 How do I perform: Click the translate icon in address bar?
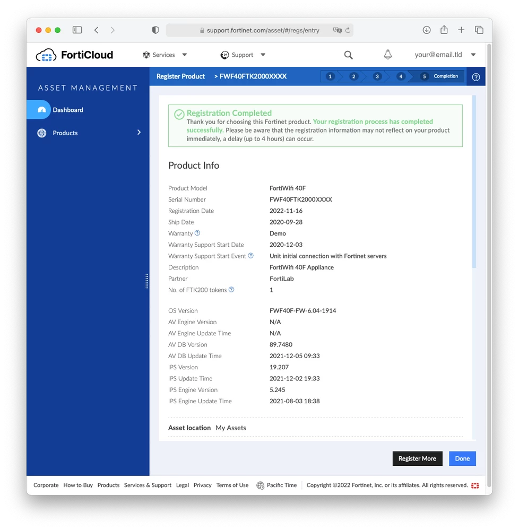point(337,30)
